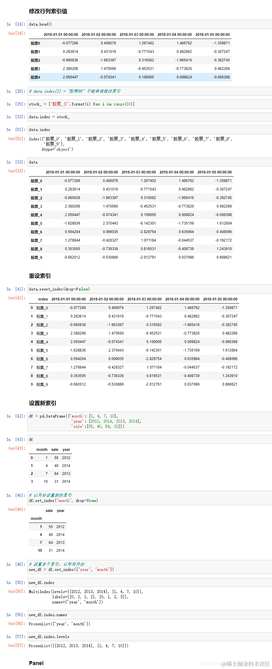Click the df.set_index("month", drop=True) cell
The height and width of the screenshot is (669, 272).
tap(150, 498)
